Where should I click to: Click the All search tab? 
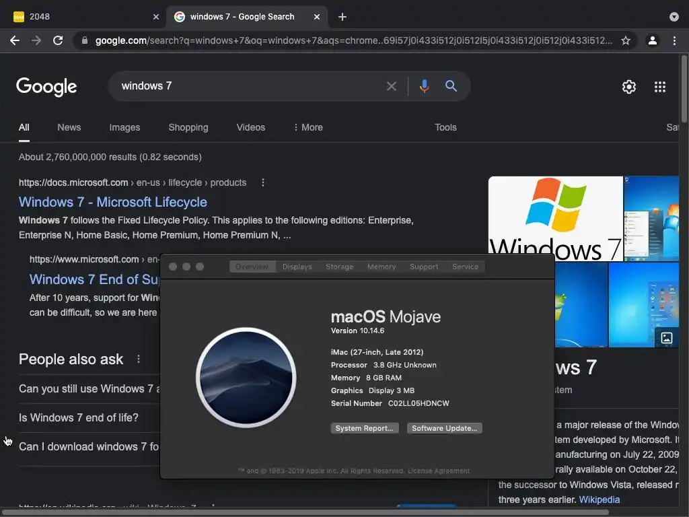(x=24, y=127)
